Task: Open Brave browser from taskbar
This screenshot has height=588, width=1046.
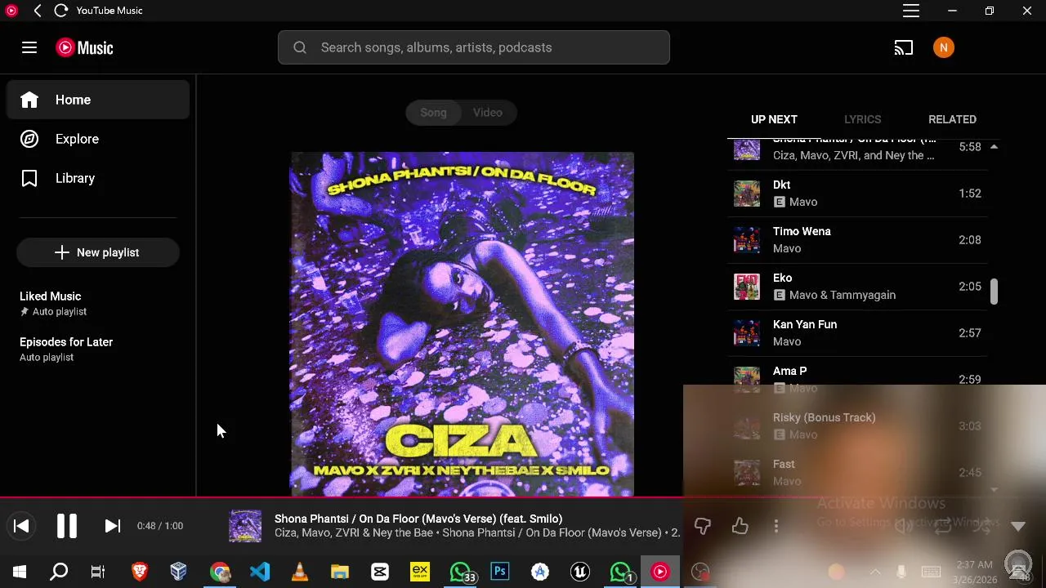Action: (x=140, y=572)
